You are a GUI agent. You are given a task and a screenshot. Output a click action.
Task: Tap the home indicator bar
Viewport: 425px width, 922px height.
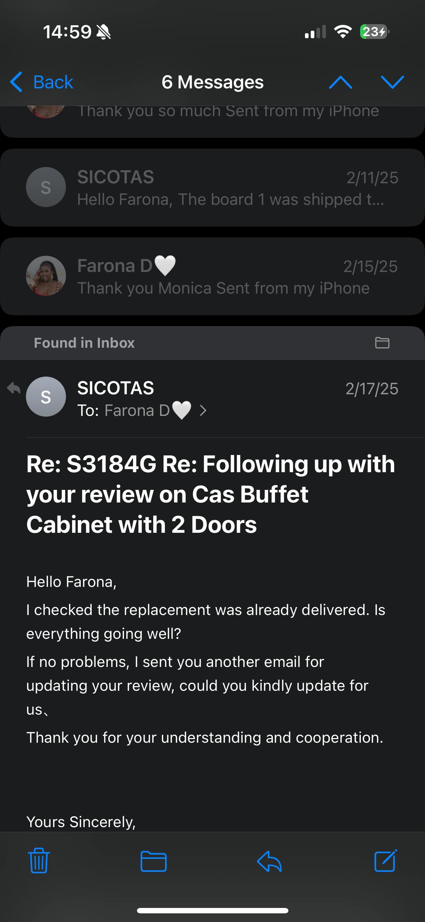[x=212, y=910]
